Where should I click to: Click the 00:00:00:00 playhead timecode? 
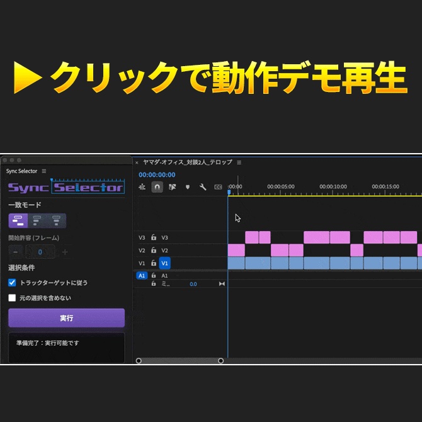pos(157,175)
